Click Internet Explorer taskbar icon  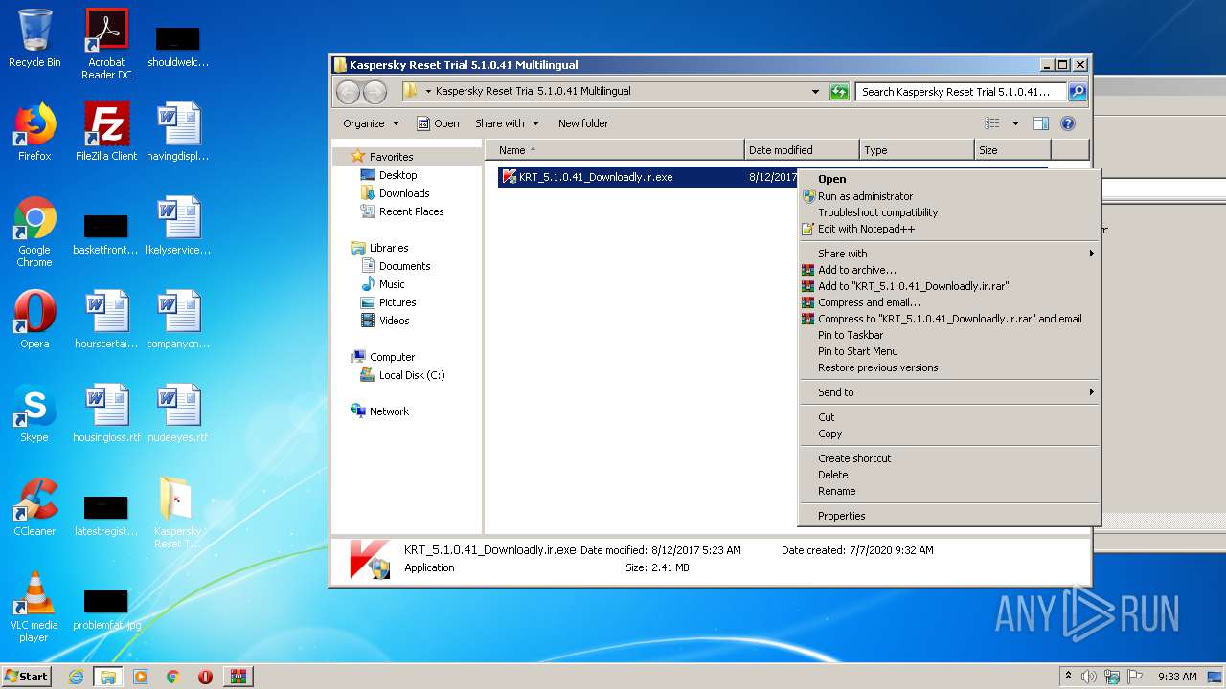[x=76, y=677]
